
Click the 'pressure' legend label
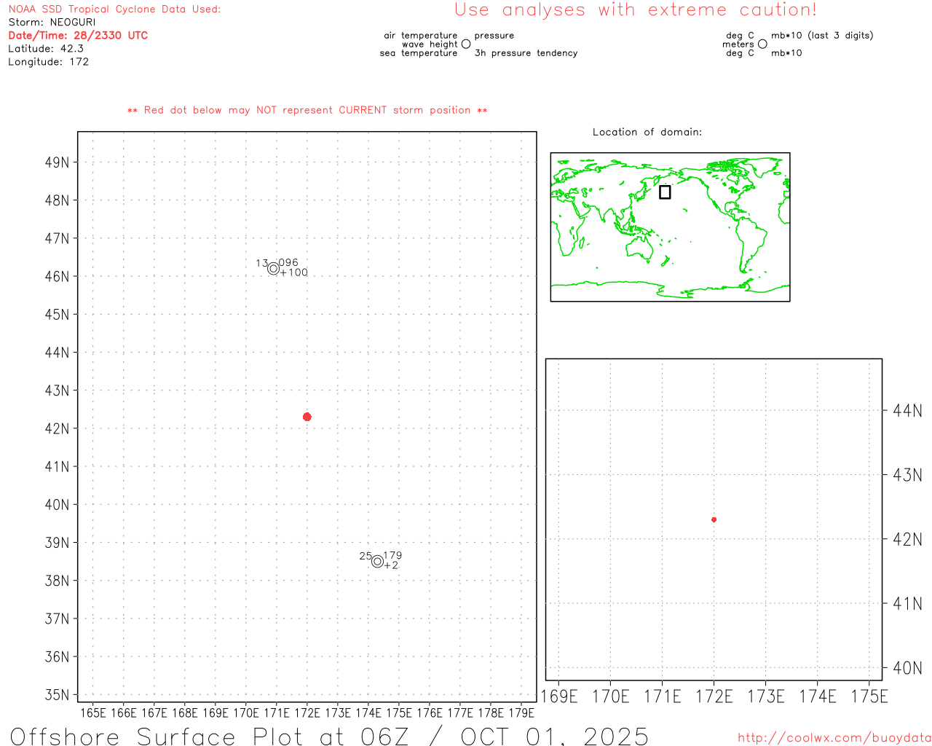coord(494,36)
